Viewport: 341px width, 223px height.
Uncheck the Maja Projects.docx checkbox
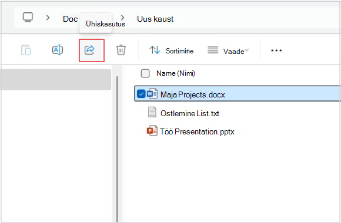[141, 94]
